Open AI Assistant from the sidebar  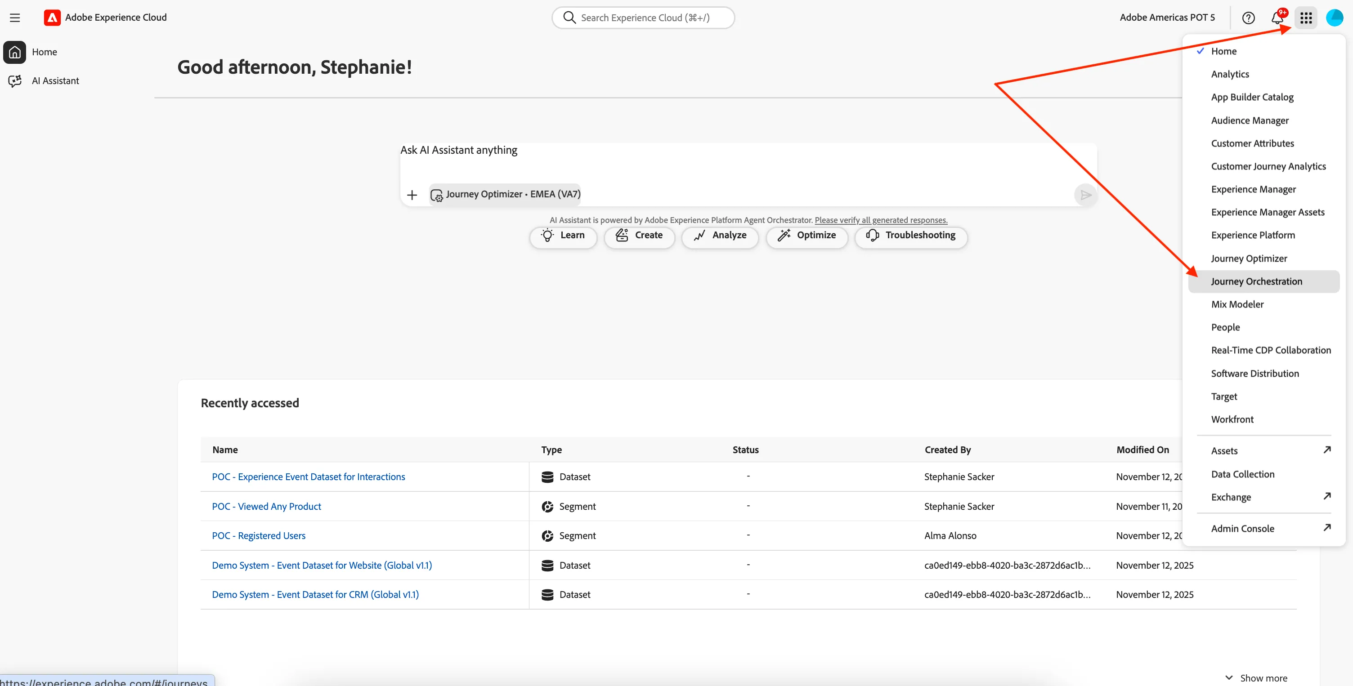click(44, 81)
